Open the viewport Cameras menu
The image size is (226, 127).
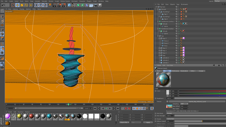coord(15,9)
